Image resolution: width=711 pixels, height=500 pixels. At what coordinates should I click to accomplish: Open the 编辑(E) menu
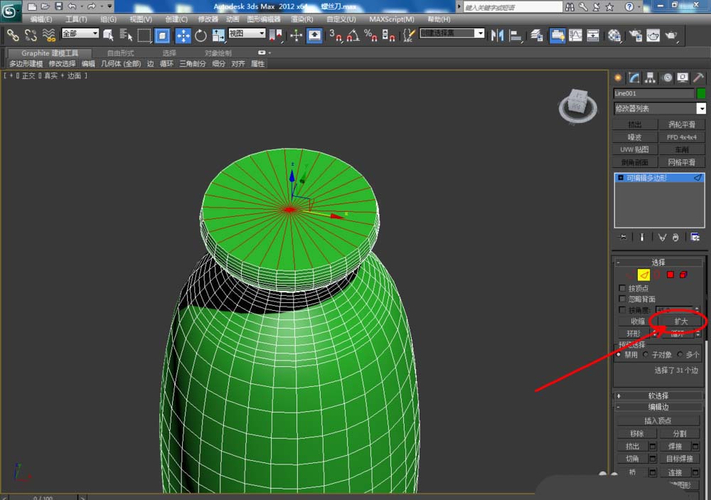click(x=41, y=19)
